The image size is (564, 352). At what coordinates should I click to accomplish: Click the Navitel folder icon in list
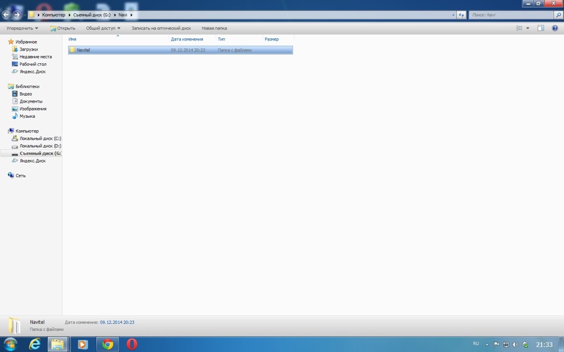[x=72, y=50]
